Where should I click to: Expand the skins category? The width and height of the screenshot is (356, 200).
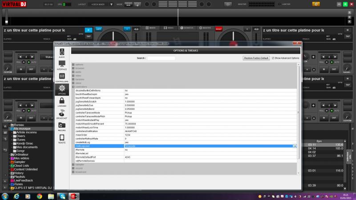point(73,83)
